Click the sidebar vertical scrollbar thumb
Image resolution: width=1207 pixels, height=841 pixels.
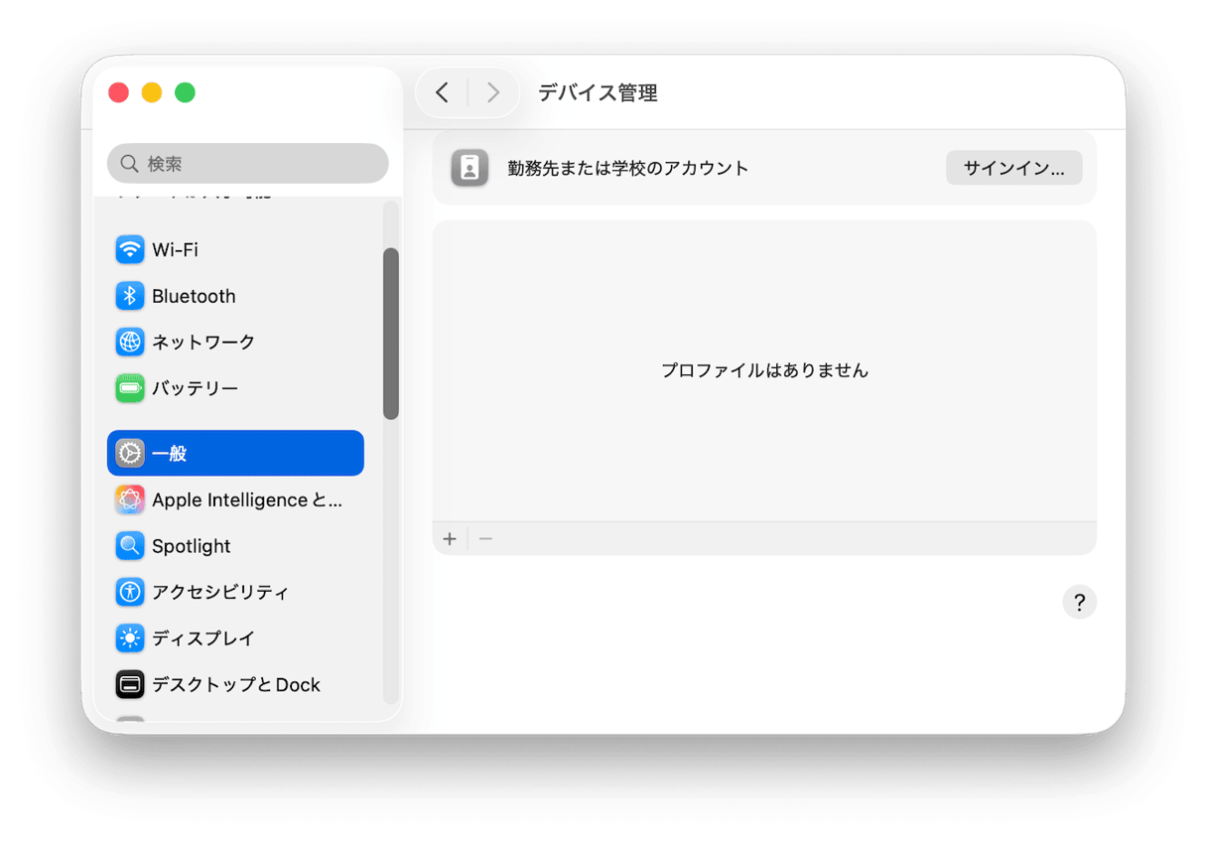pos(391,334)
